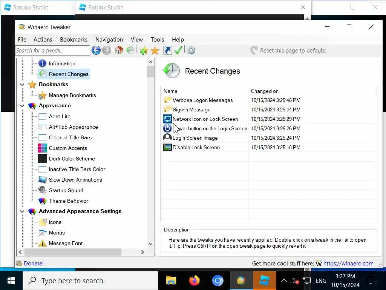Select Aero Lite in the tree

[60, 116]
